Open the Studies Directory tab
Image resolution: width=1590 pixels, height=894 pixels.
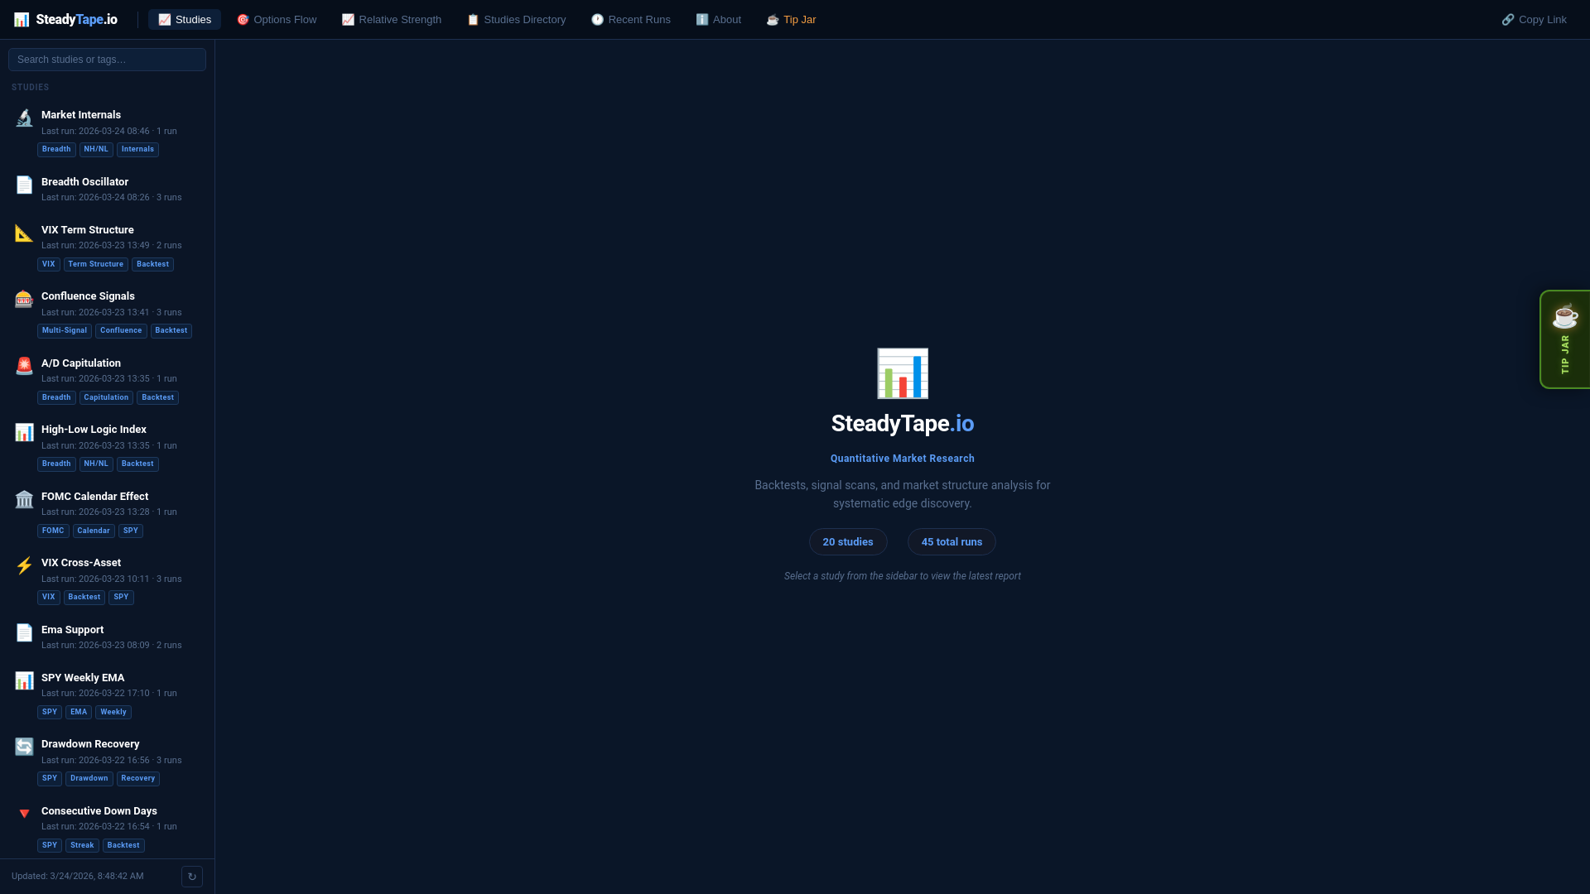tap(517, 20)
